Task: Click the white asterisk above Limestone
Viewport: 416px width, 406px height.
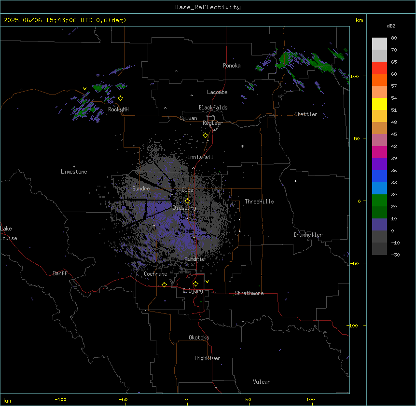Action: 74,167
